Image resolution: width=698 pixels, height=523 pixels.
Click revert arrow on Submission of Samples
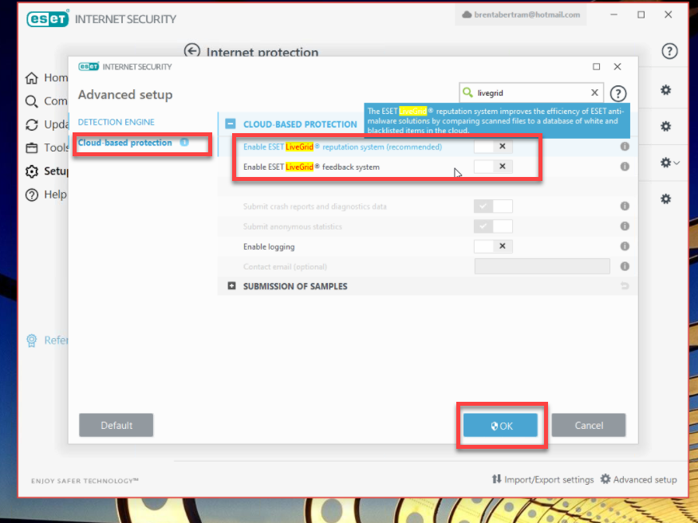click(625, 286)
